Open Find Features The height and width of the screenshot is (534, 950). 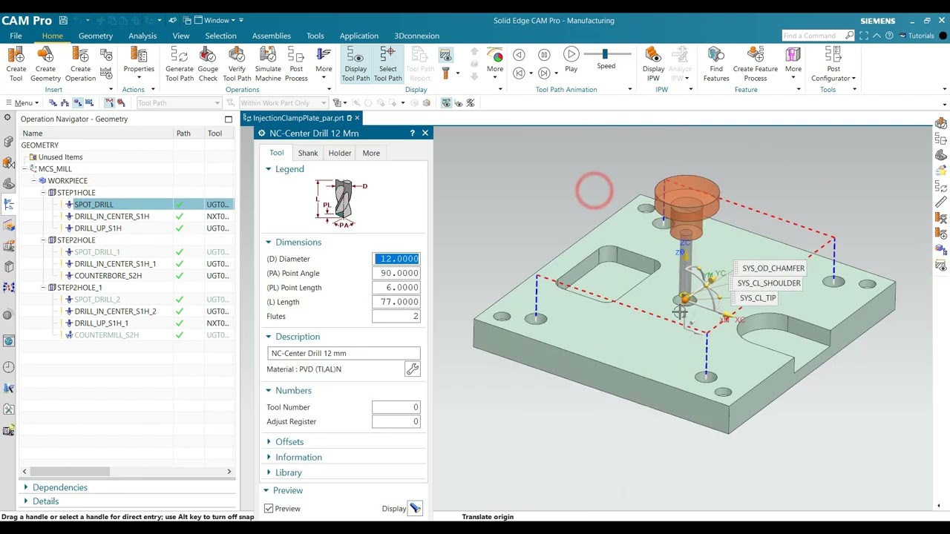click(716, 64)
